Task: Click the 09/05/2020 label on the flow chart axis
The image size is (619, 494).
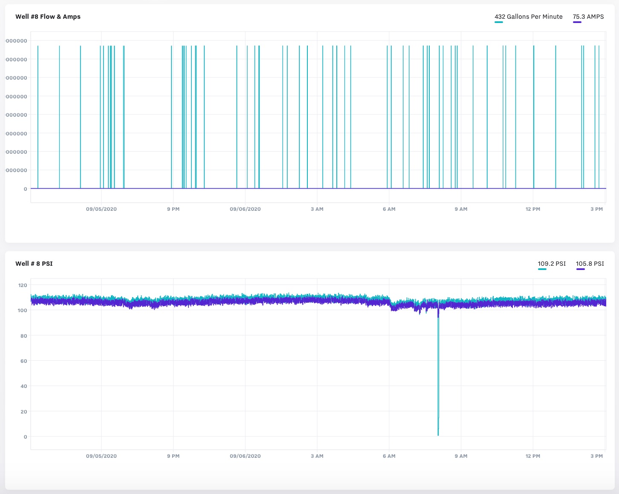Action: point(101,209)
